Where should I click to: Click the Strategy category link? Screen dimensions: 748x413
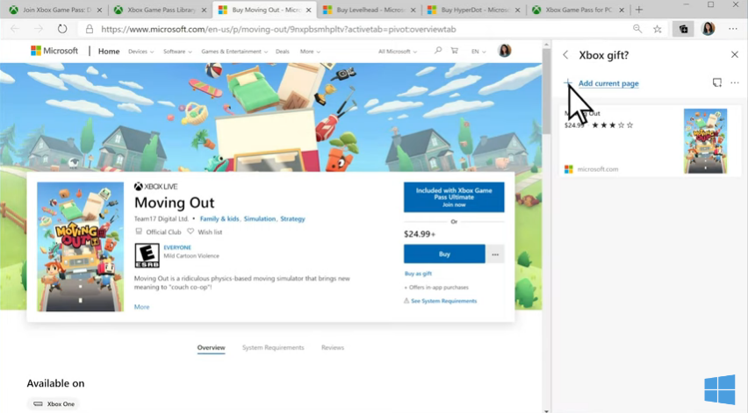click(x=292, y=218)
